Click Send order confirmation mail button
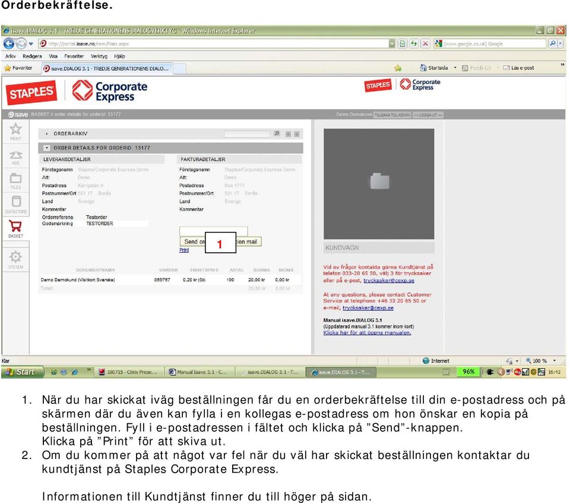This screenshot has height=503, width=570. [221, 241]
